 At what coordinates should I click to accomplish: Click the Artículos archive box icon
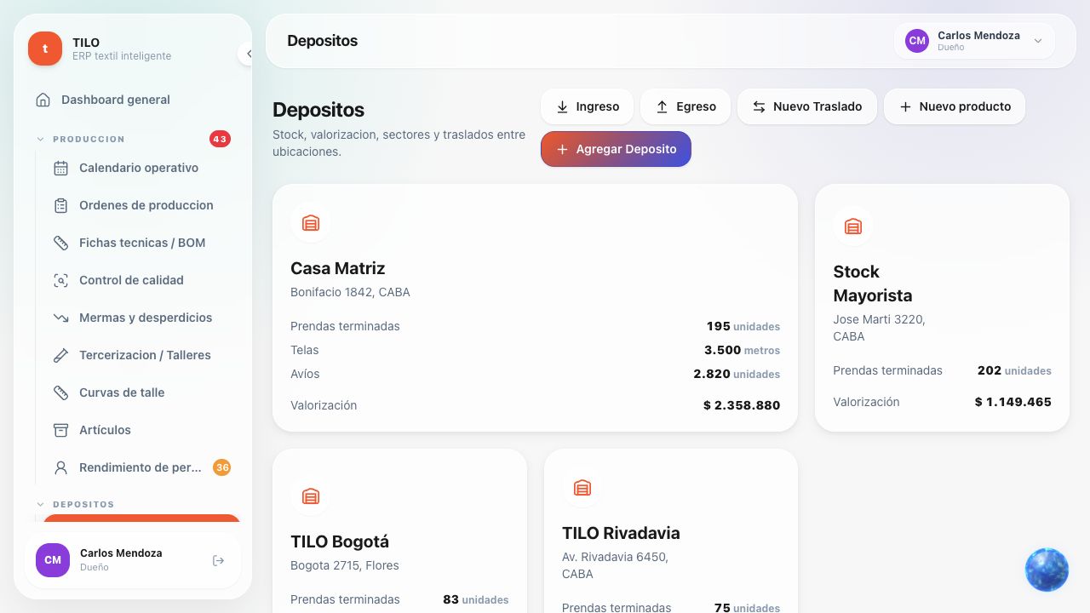[x=60, y=430]
